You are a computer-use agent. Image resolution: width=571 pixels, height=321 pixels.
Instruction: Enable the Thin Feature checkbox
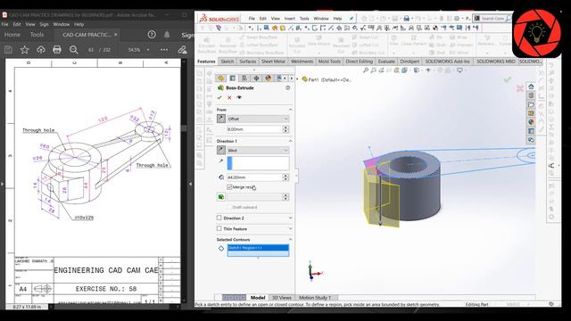(x=219, y=228)
